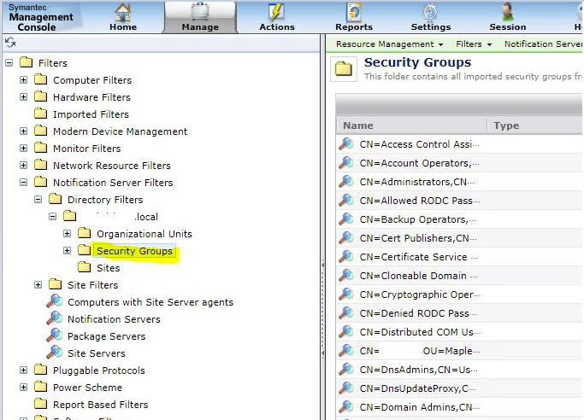Screen dimensions: 584x420
Task: Open the Home icon in top navigation
Action: (123, 12)
